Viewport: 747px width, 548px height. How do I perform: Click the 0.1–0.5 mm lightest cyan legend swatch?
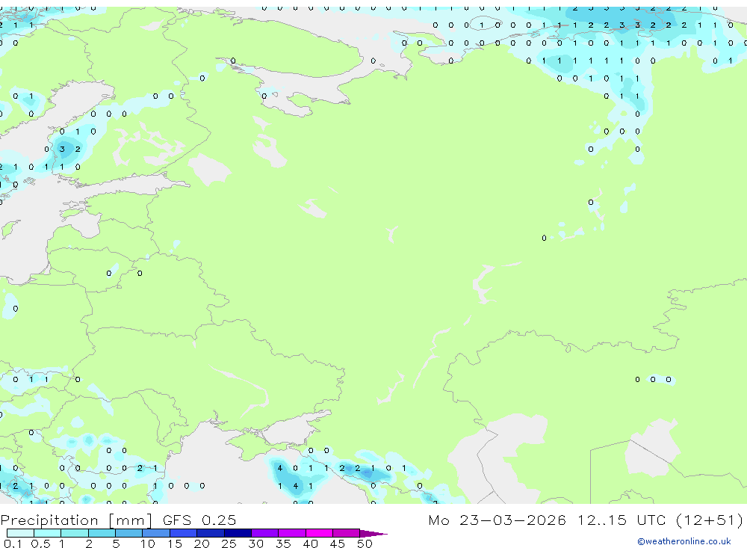pos(20,533)
